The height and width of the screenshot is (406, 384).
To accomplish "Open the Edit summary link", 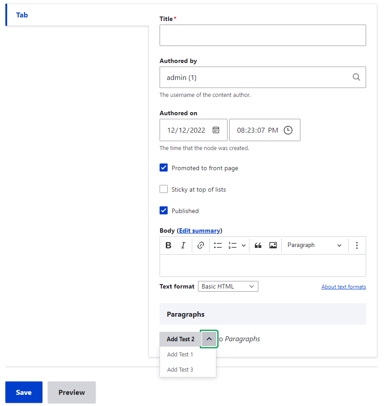I will (199, 230).
